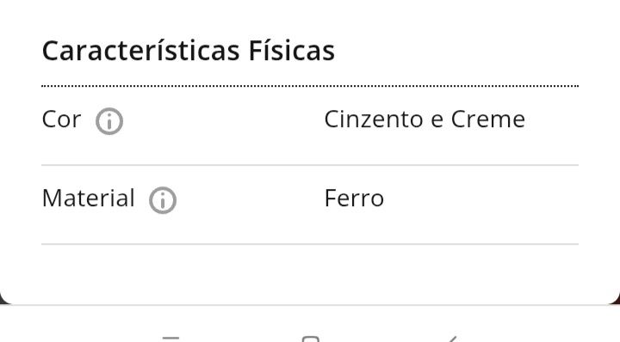620x342 pixels.
Task: Open the info icon beside Material
Action: click(x=163, y=200)
